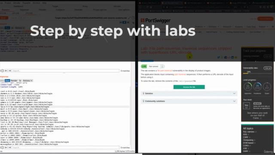
Task: Open the Products menu on PortSwigger
Action: [x=200, y=27]
